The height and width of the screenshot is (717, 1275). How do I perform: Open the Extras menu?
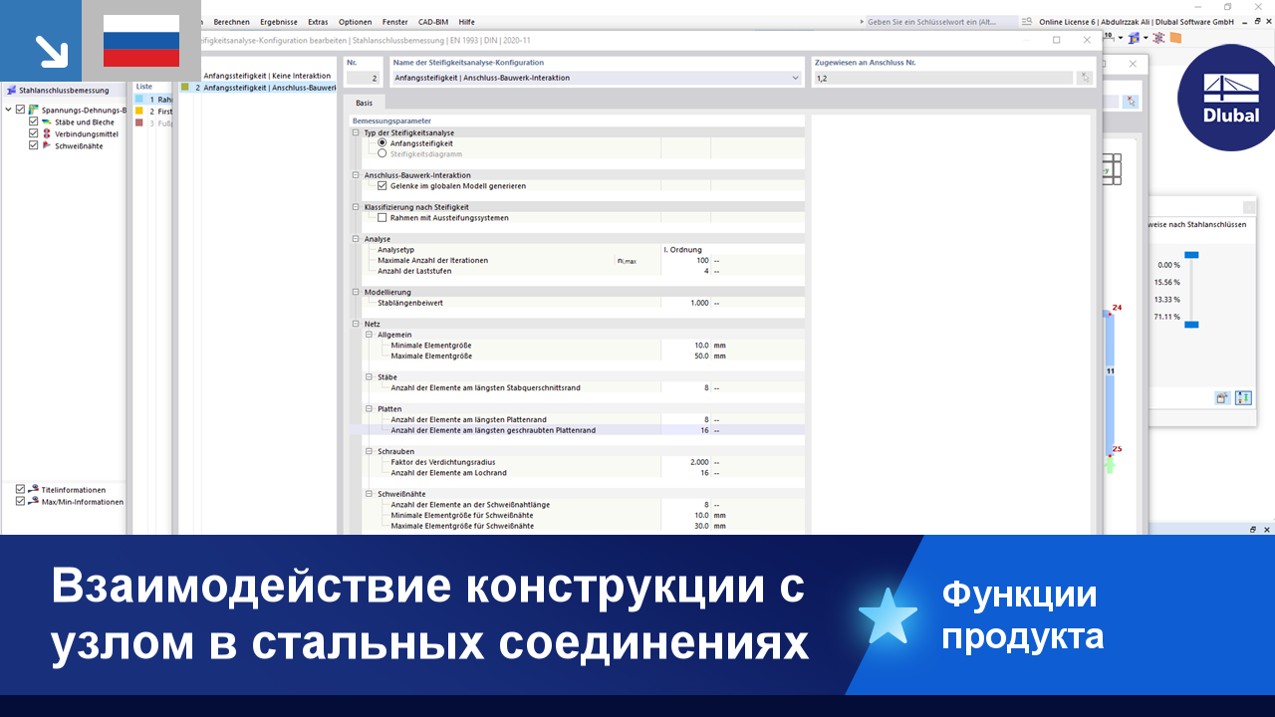(x=318, y=22)
